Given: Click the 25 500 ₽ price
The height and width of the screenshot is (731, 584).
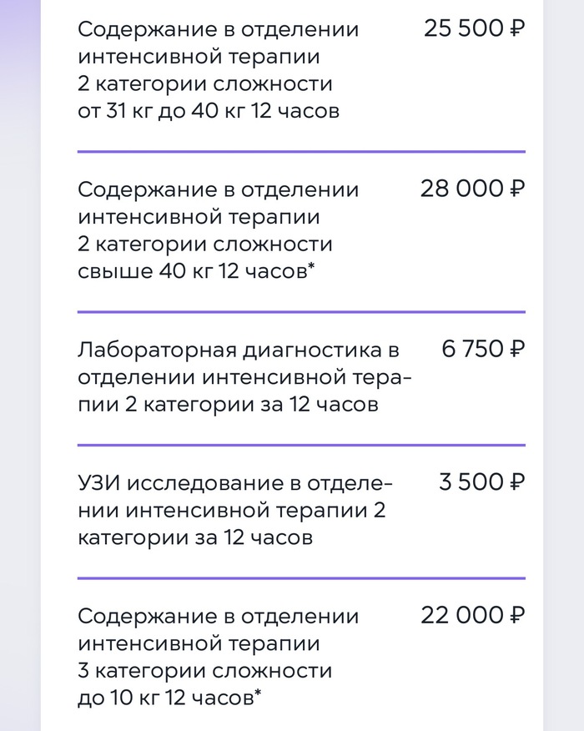Looking at the screenshot, I should tap(474, 30).
